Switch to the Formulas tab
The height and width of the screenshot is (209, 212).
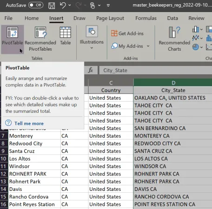coord(146,18)
